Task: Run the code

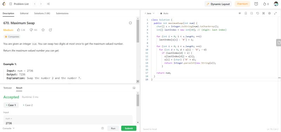Action: (x=113, y=128)
